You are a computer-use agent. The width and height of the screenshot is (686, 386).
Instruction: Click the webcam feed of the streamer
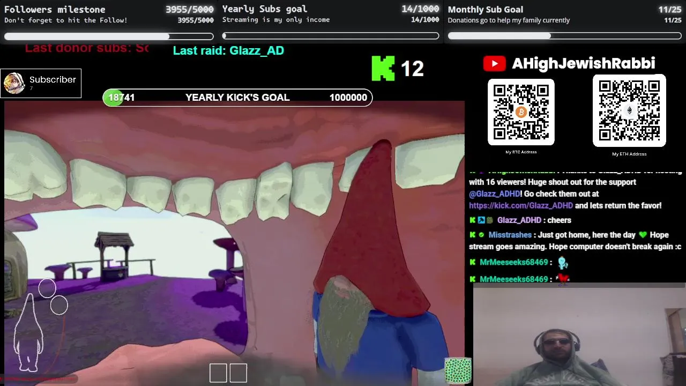[579, 337]
